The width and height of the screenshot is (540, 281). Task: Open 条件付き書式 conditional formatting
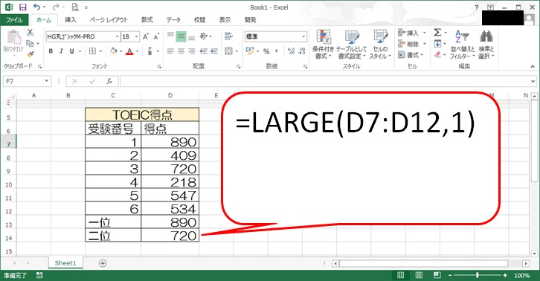[323, 44]
